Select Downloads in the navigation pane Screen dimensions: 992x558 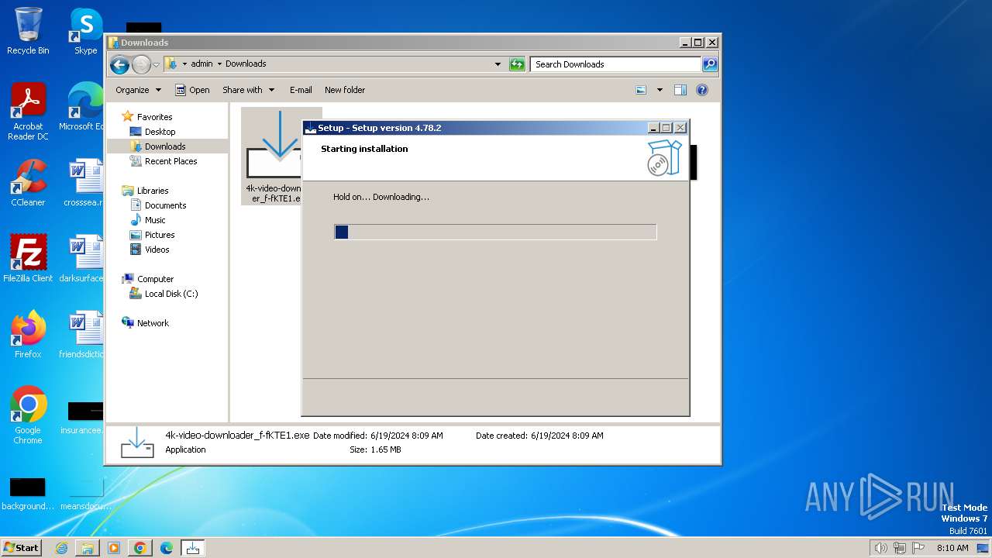165,146
